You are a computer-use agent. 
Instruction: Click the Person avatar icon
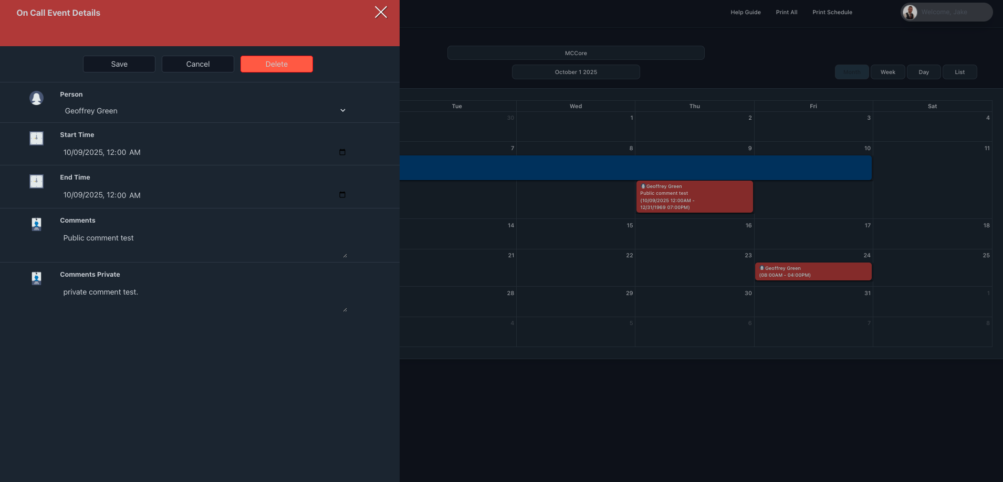[36, 98]
